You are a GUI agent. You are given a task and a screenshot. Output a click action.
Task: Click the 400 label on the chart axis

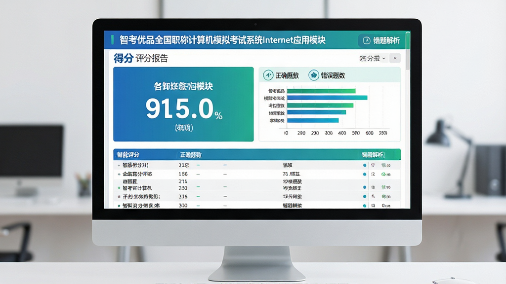click(x=342, y=133)
